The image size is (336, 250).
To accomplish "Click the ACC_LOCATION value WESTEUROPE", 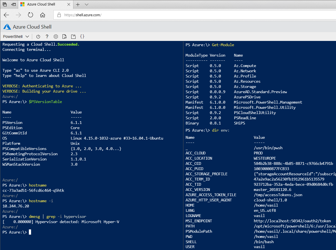I will click(265, 158).
